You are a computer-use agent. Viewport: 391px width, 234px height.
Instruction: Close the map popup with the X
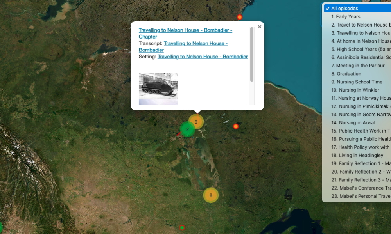260,27
